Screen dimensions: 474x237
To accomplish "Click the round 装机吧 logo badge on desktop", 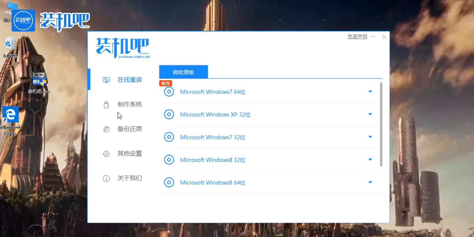I will 23,20.
